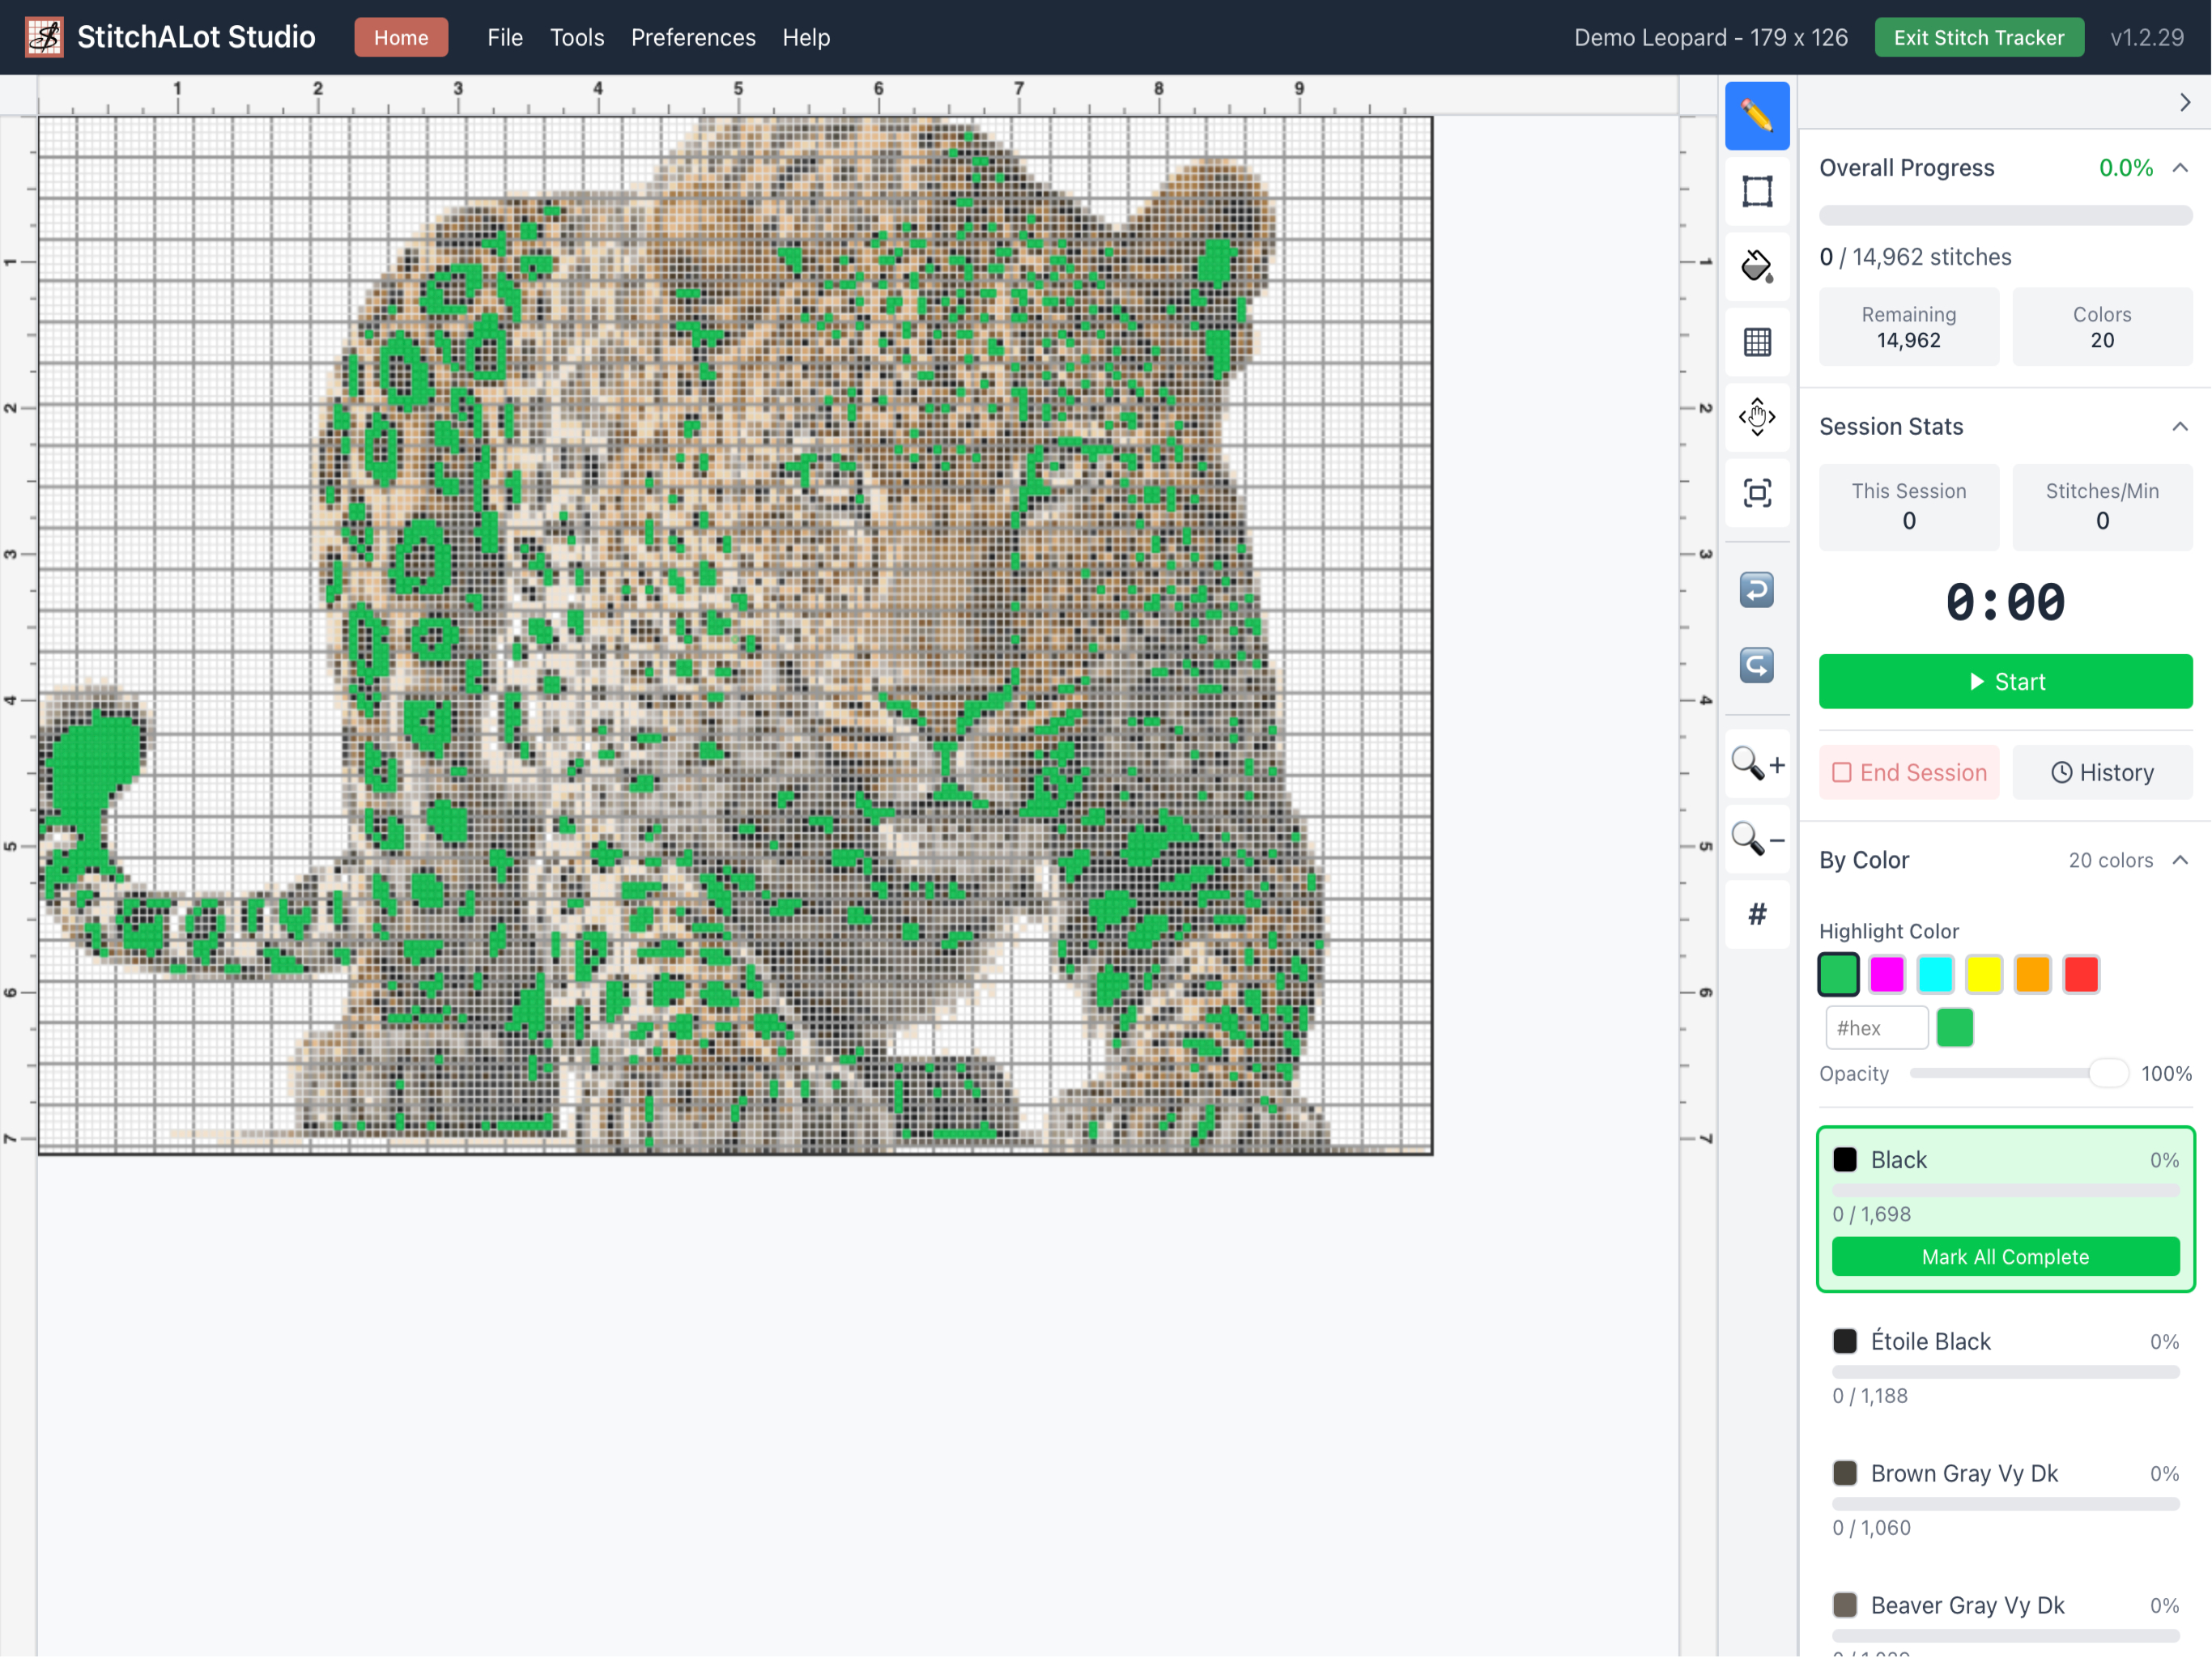Click the v1.2.29 version label
The height and width of the screenshot is (1658, 2212).
pyautogui.click(x=2147, y=37)
